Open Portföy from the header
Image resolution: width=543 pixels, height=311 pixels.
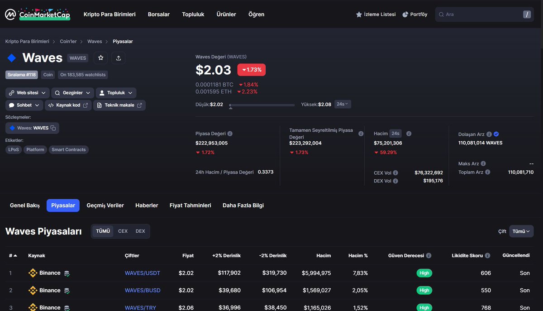tap(414, 14)
